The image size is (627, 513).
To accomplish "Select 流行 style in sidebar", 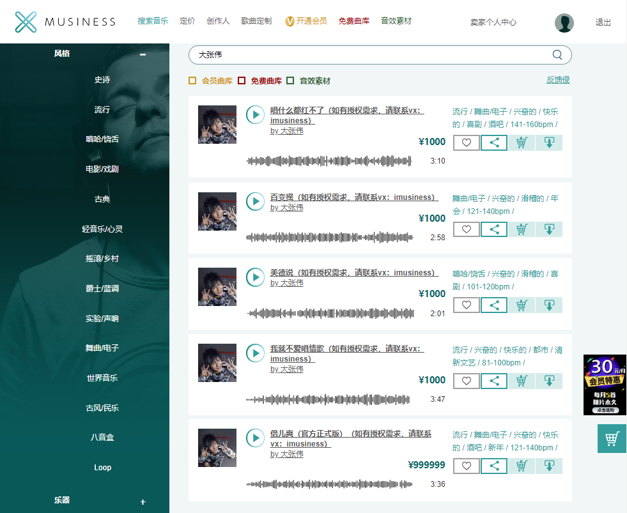I will pos(102,109).
